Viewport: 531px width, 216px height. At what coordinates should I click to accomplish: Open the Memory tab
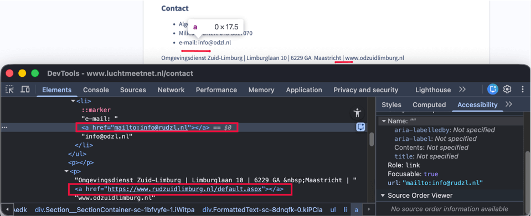coord(261,90)
